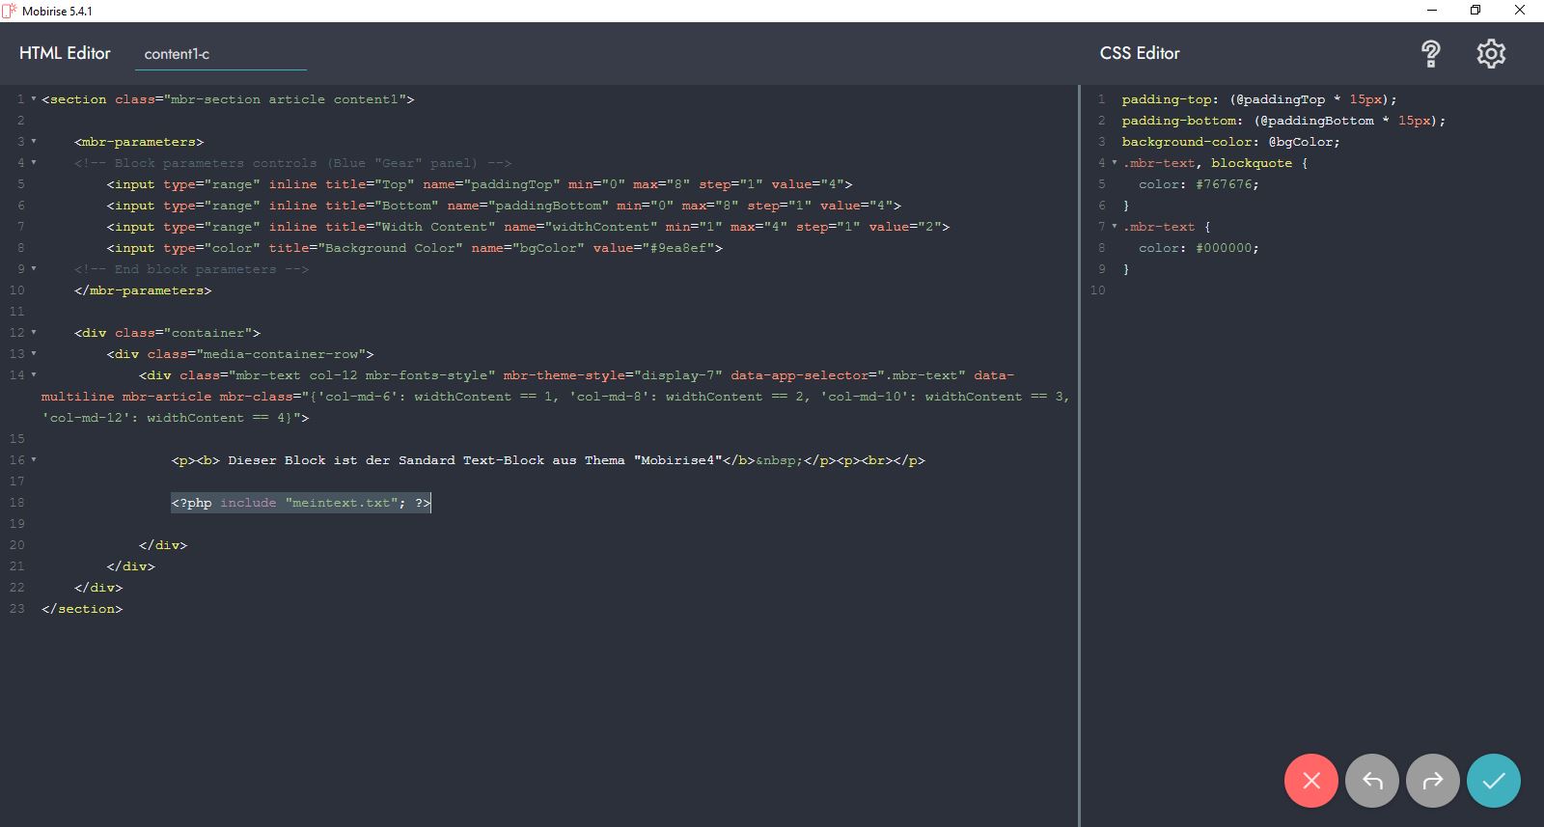Click the Mobirise app icon in title bar
This screenshot has width=1544, height=827.
(10, 11)
